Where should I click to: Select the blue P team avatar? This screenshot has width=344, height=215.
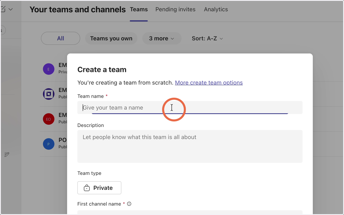click(x=48, y=144)
